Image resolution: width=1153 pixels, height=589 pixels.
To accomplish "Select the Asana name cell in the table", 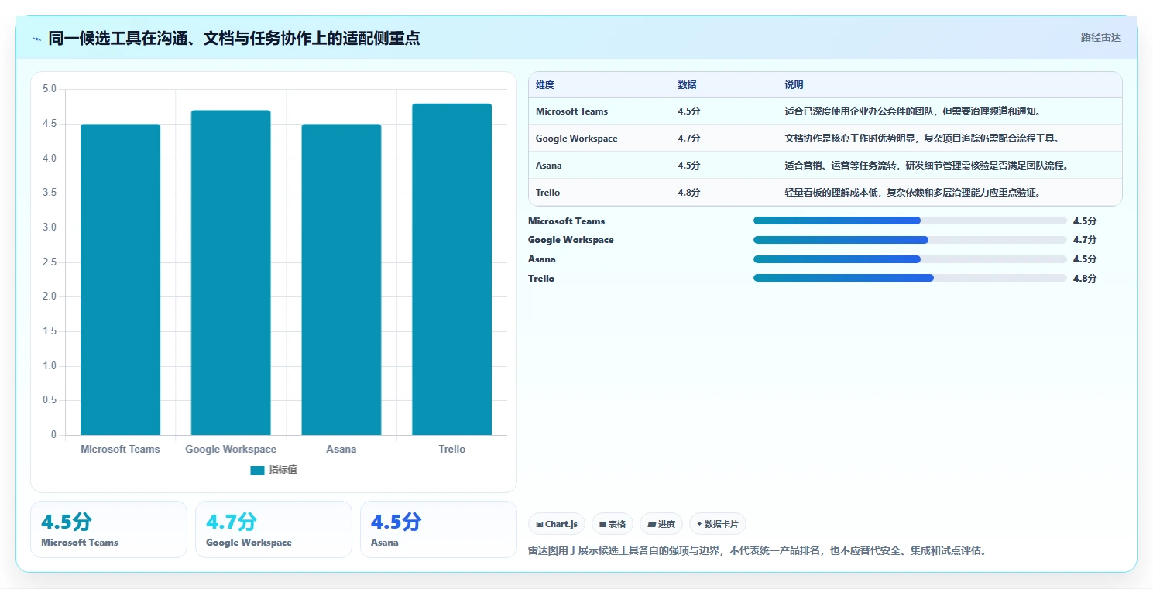I will [x=549, y=166].
